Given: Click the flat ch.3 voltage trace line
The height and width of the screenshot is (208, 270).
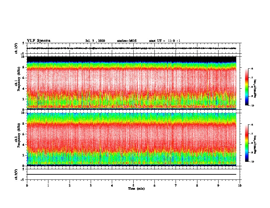Looking at the screenshot, I should [x=132, y=174].
